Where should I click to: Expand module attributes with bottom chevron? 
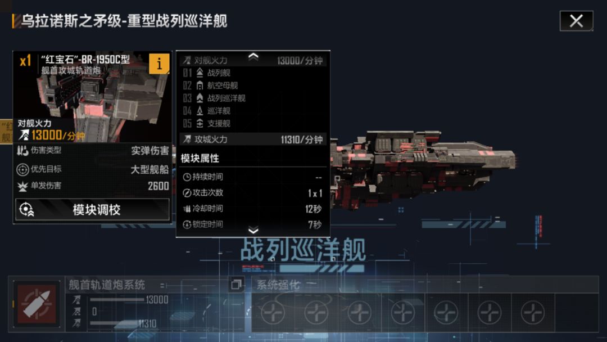tap(253, 231)
